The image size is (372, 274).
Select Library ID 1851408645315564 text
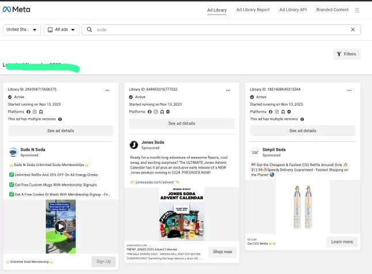275,89
